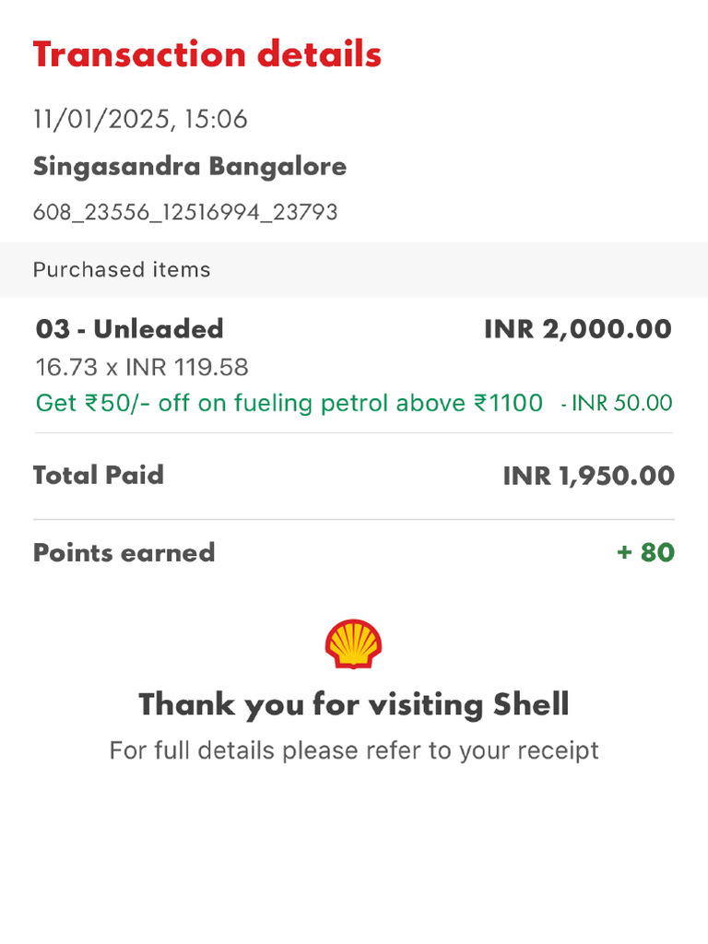Click the Transaction details heading
708x944 pixels.
pyautogui.click(x=207, y=54)
